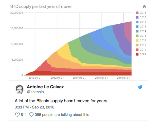The height and width of the screenshot is (127, 158).
Task: Click the 2009 dark red legend swatch
Action: 137,54
